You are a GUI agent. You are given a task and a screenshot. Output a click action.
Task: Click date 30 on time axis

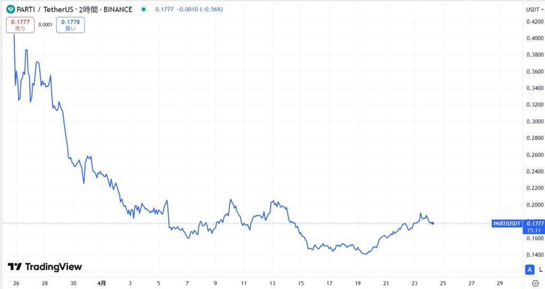point(73,283)
